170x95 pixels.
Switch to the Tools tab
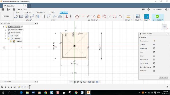pyautogui.click(x=53, y=12)
